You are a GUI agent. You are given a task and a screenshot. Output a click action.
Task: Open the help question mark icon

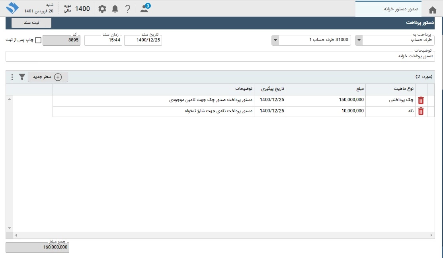coord(127,9)
